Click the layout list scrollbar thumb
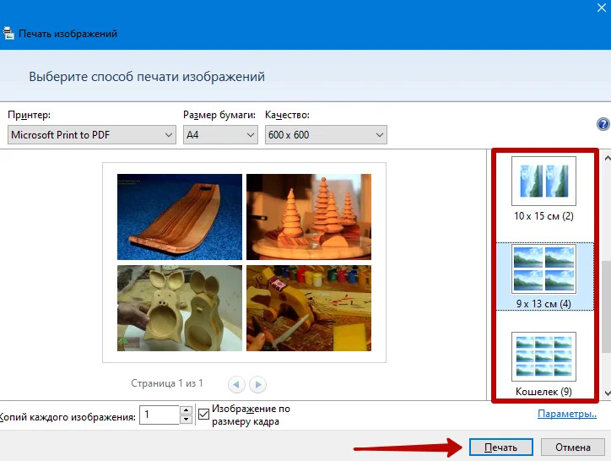Viewport: 611px width, 461px height. point(607,306)
